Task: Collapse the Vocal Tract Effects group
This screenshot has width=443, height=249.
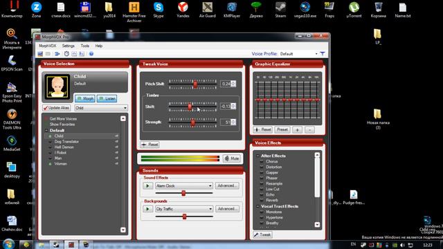Action: (x=257, y=206)
